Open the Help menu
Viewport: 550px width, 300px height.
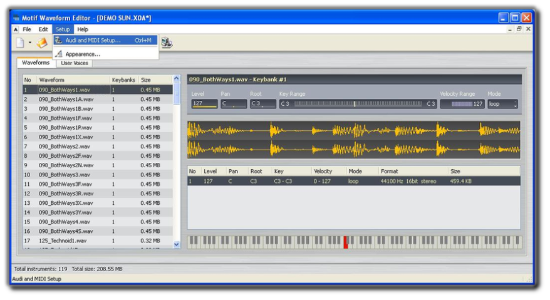[x=83, y=29]
